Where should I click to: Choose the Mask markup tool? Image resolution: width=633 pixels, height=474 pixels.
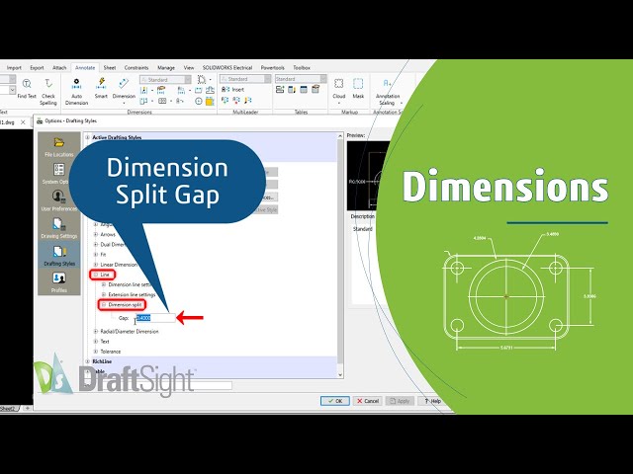click(x=358, y=89)
